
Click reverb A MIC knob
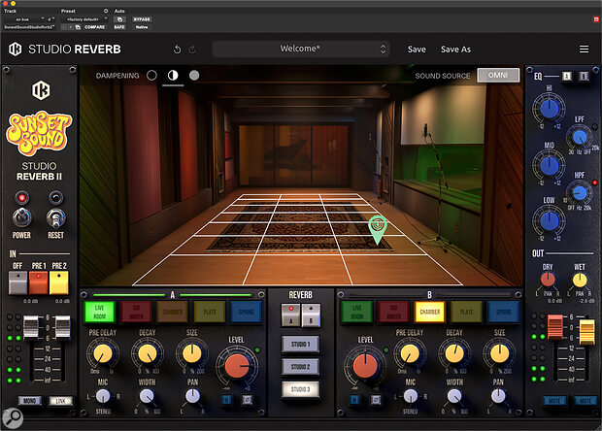(103, 396)
